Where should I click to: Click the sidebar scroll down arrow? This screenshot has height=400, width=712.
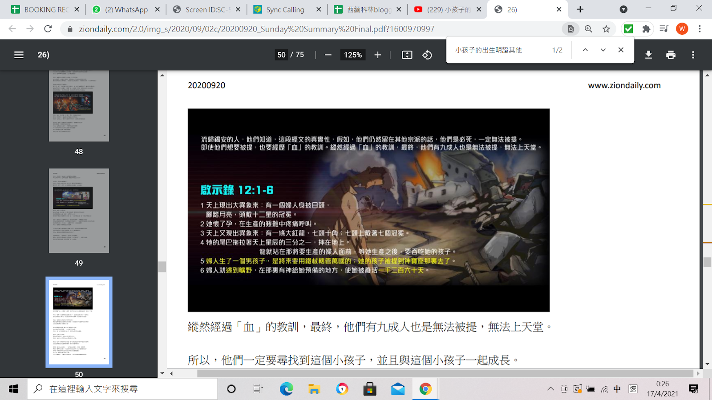(162, 373)
